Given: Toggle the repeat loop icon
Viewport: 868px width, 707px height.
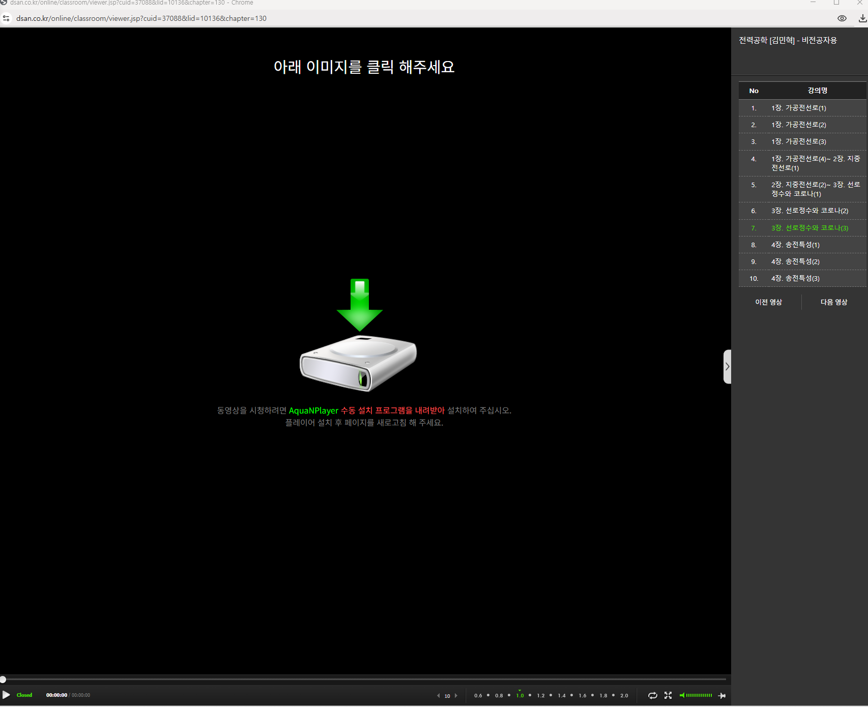Looking at the screenshot, I should coord(652,695).
